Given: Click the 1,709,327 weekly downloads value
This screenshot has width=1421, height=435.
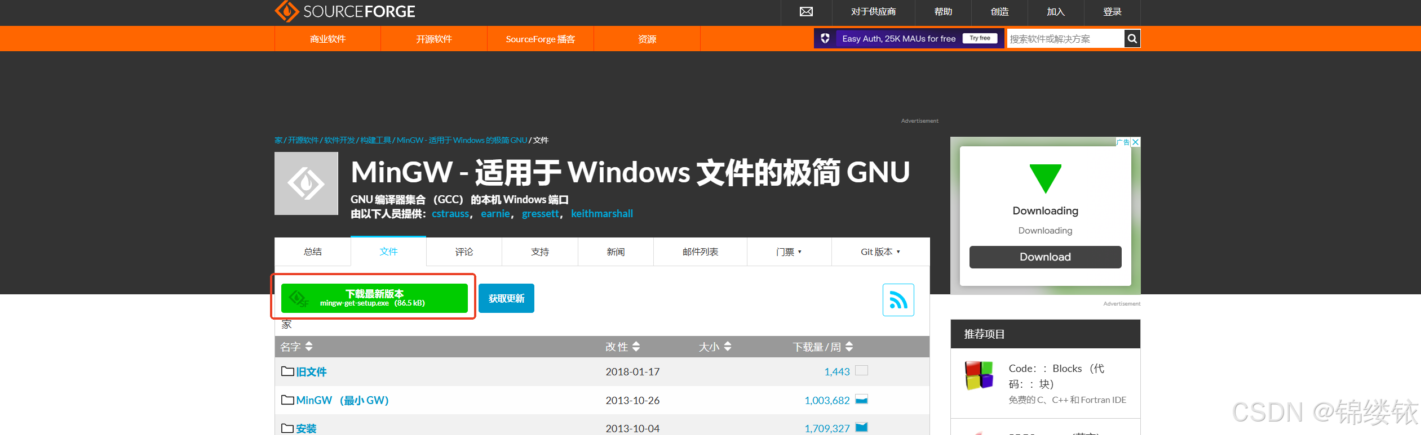Looking at the screenshot, I should (x=827, y=428).
